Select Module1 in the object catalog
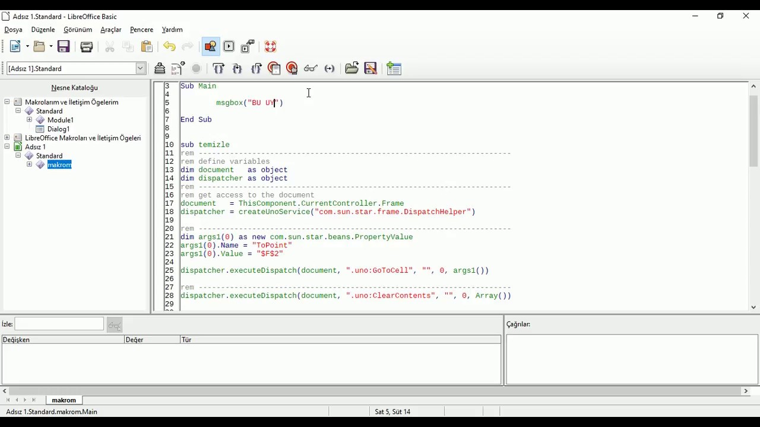The height and width of the screenshot is (427, 760). [x=60, y=120]
